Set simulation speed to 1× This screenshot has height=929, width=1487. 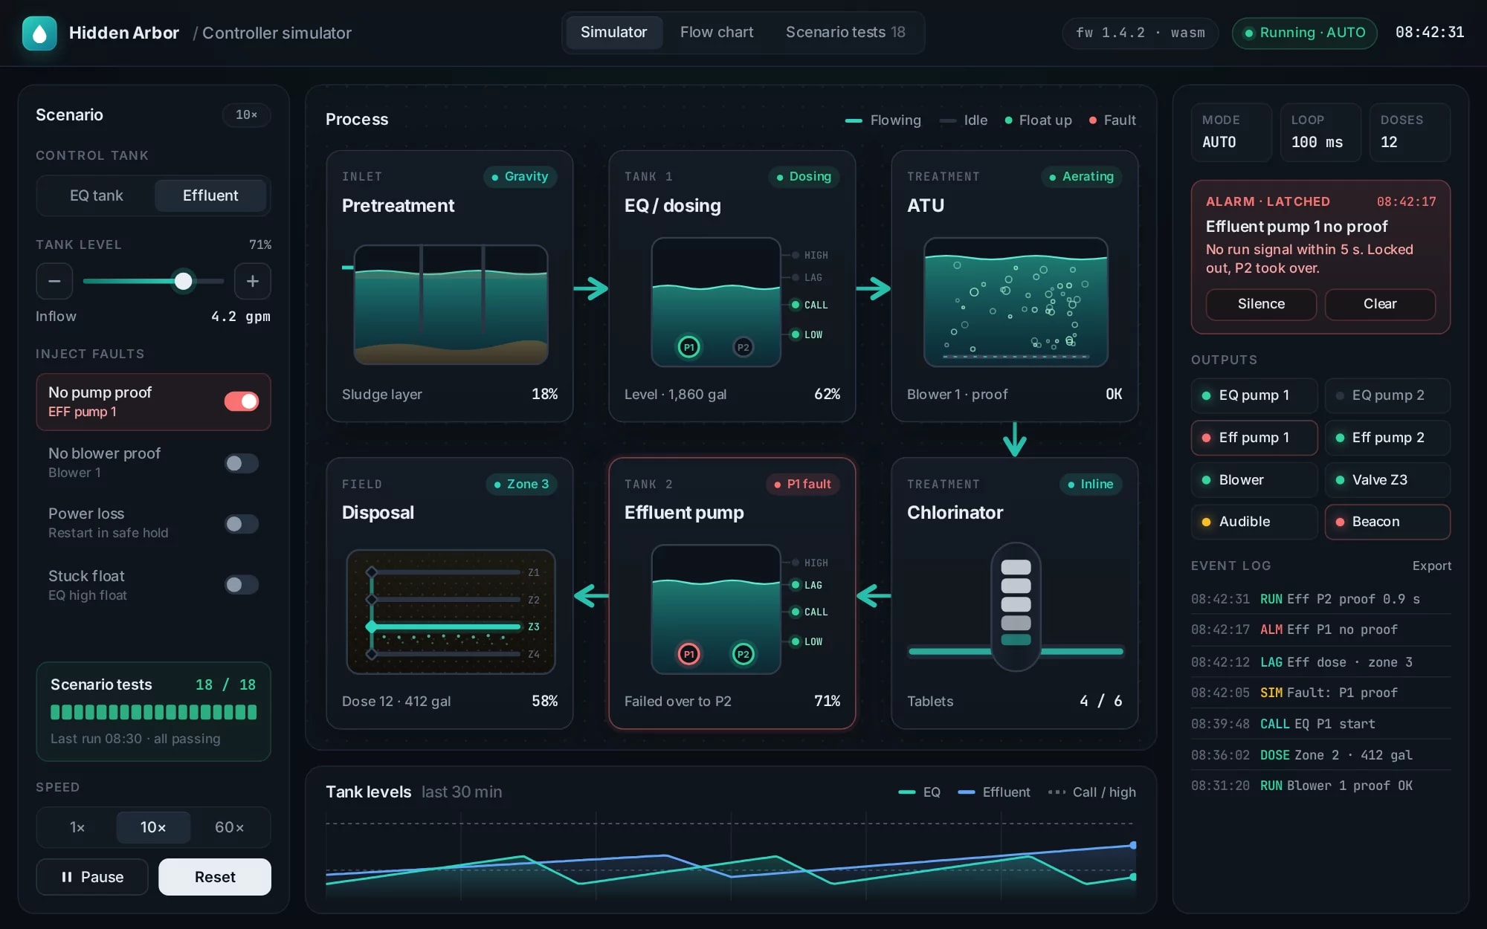[77, 827]
